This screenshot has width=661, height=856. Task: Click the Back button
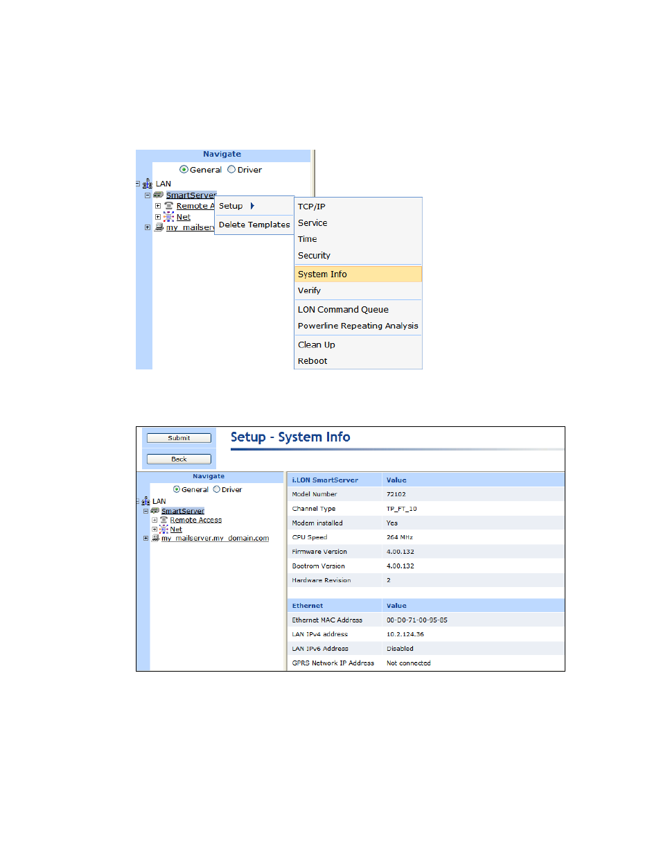click(x=179, y=459)
